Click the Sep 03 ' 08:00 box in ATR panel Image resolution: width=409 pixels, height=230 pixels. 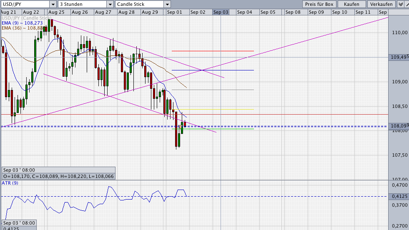pos(19,223)
